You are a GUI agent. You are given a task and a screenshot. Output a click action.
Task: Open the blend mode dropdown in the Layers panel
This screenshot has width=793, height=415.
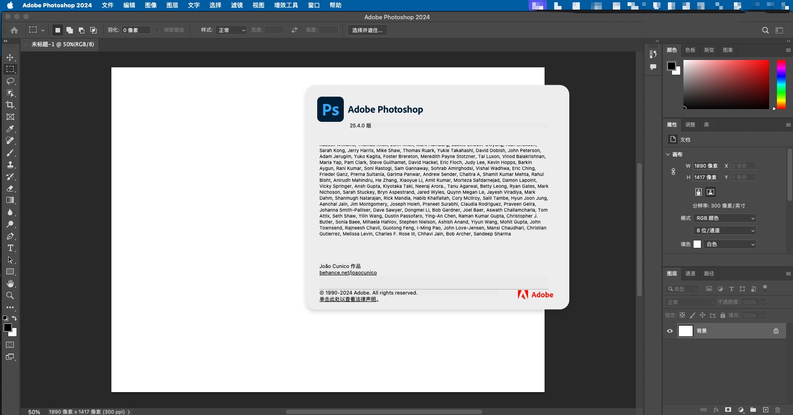(x=690, y=302)
